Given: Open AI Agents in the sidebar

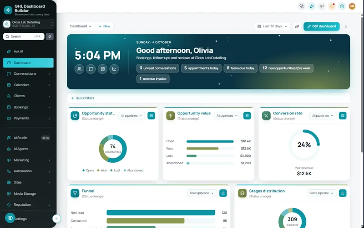Looking at the screenshot, I should [28, 149].
